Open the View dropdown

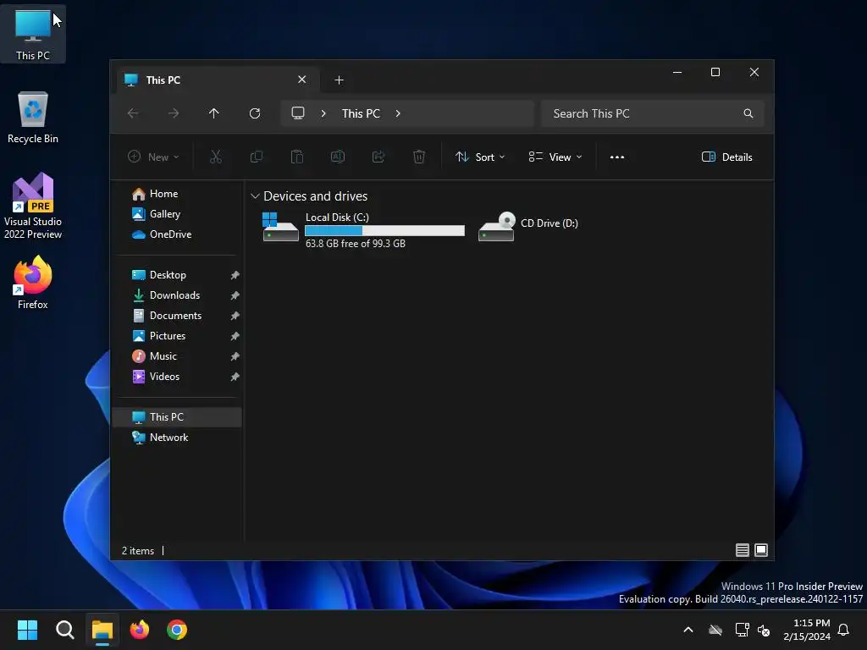(555, 157)
